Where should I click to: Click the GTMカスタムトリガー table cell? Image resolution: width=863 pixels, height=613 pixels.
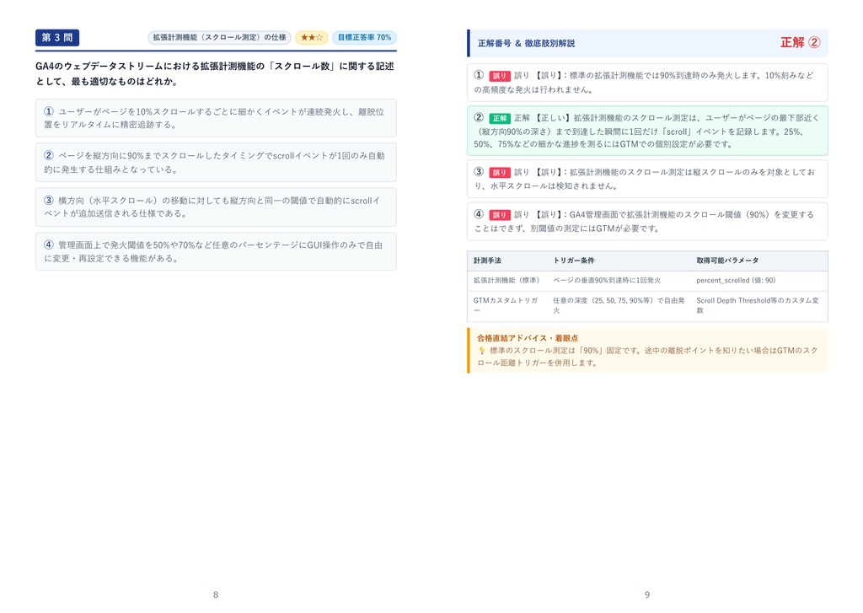pyautogui.click(x=506, y=305)
